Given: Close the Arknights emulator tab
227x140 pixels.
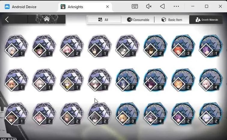Looking at the screenshot, I should [x=107, y=7].
